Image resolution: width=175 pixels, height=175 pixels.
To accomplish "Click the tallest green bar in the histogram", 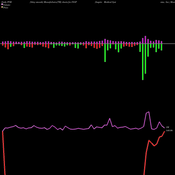I will 143,62.
